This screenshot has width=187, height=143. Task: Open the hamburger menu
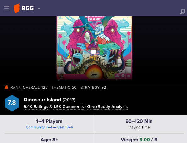7,8
